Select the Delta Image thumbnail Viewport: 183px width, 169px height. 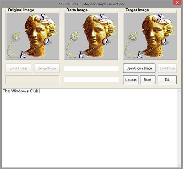click(x=91, y=36)
